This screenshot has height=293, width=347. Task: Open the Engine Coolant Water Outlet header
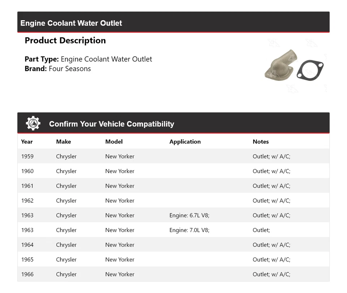click(71, 23)
